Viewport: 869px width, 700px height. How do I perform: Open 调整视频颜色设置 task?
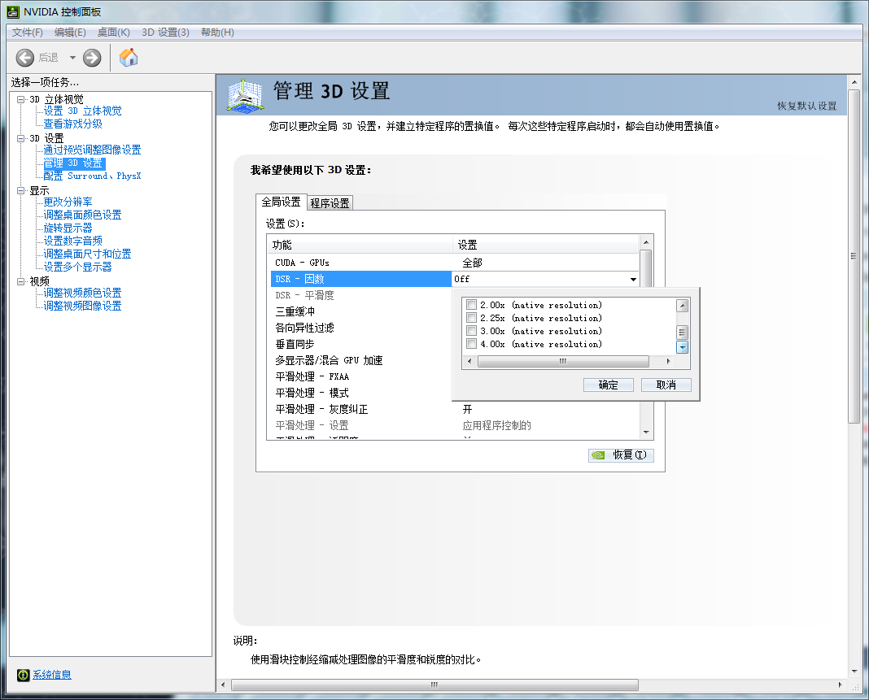(x=82, y=293)
